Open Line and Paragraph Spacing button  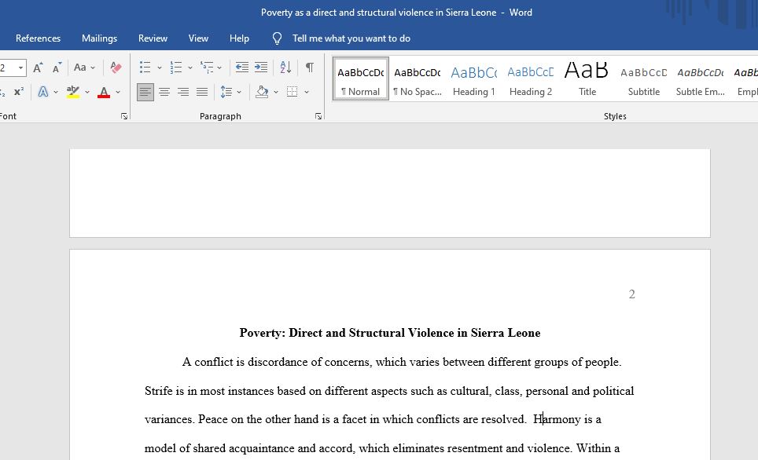point(226,92)
